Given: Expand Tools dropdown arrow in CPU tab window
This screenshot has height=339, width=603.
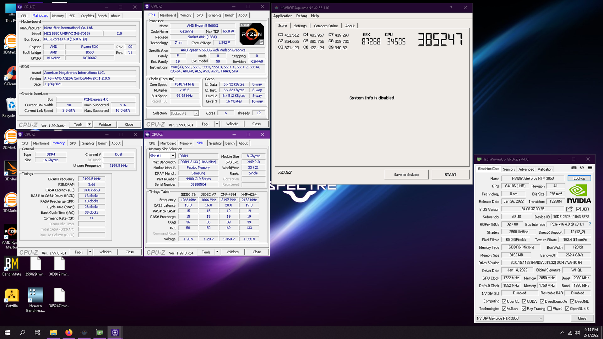Looking at the screenshot, I should (x=217, y=124).
